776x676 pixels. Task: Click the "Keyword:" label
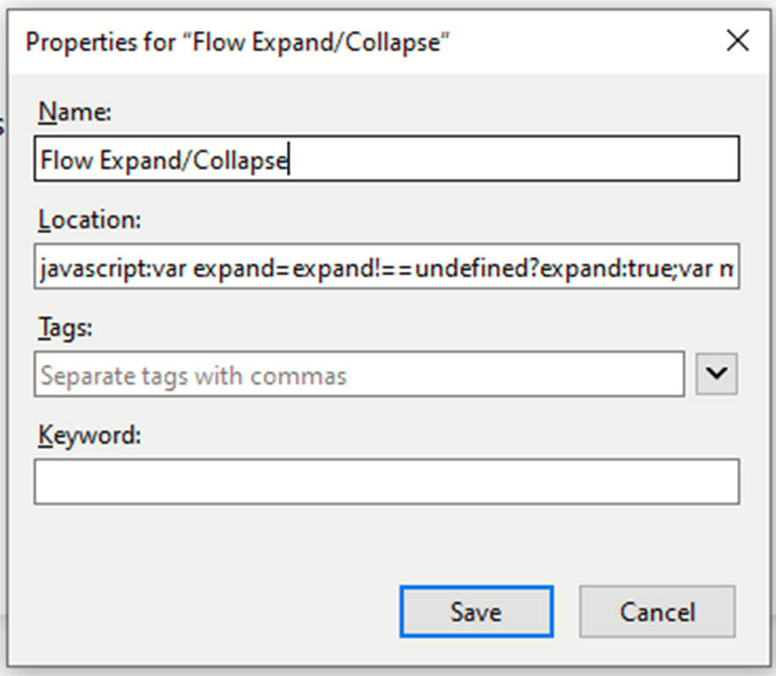click(x=89, y=434)
